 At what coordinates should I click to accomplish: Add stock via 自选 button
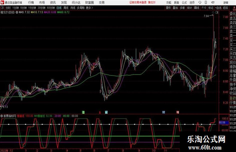(218, 8)
